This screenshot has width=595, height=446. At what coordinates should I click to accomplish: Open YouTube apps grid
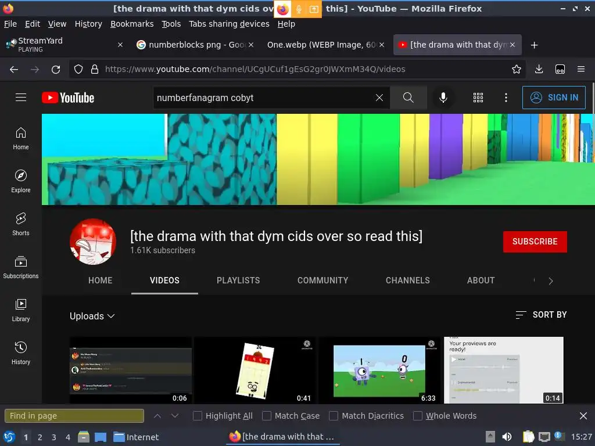click(x=478, y=98)
